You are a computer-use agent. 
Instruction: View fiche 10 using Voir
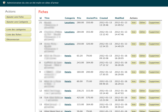point(133,56)
